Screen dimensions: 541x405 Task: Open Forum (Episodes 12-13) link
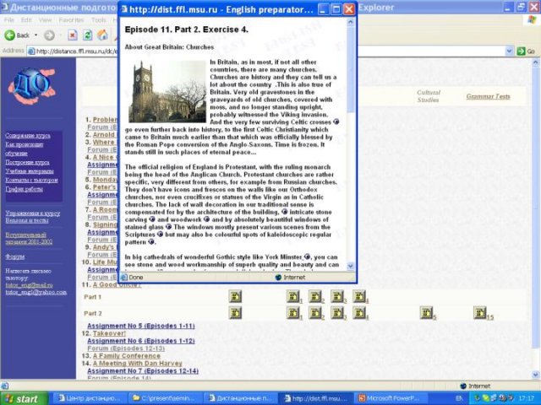pos(126,348)
